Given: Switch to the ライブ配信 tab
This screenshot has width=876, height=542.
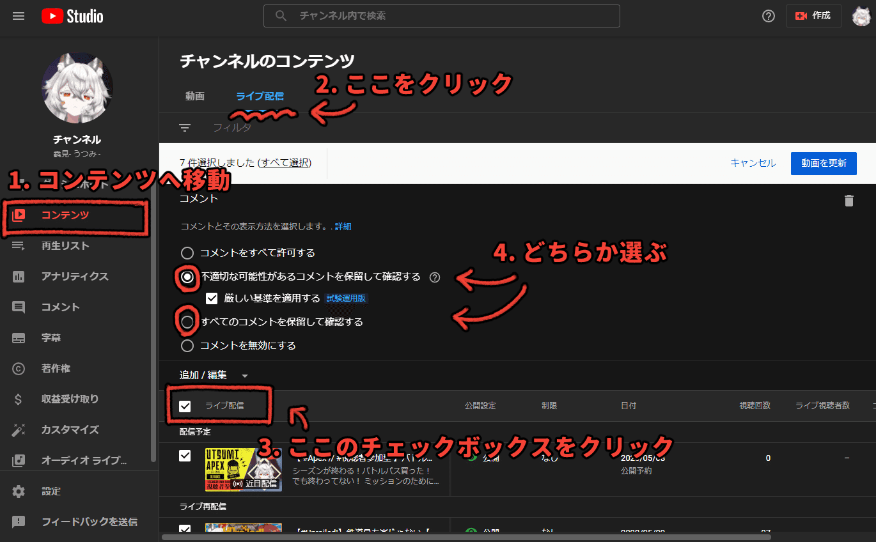Looking at the screenshot, I should tap(260, 96).
